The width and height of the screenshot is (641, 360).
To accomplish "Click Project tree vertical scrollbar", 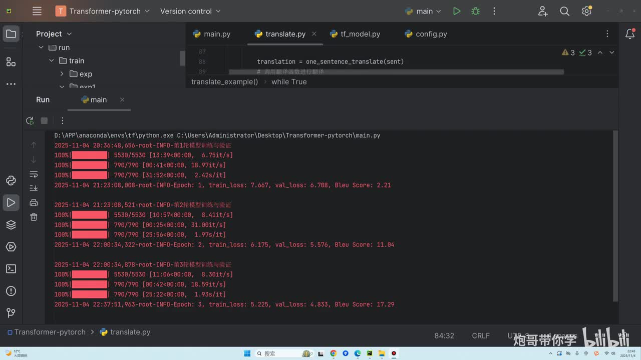I will pyautogui.click(x=182, y=58).
